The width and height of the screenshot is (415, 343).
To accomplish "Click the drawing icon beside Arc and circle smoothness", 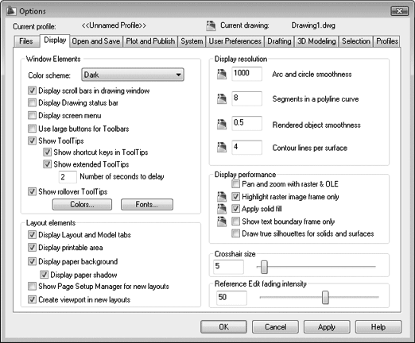I will (x=222, y=74).
